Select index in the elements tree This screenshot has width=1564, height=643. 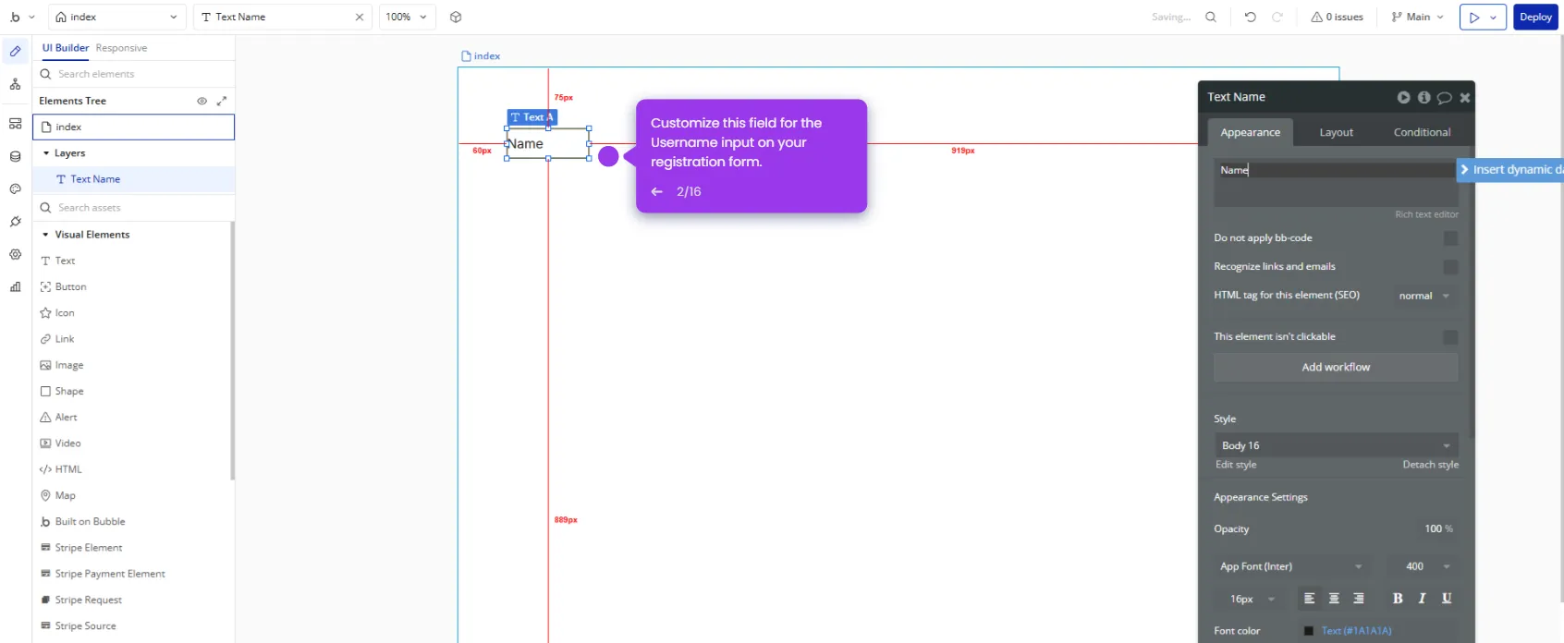[x=133, y=127]
